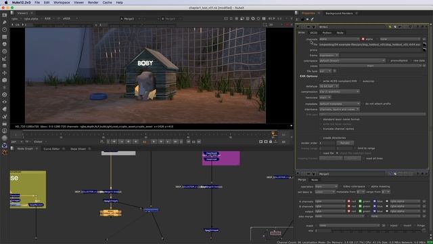Play the viewer timeline backward
The image size is (433, 244).
click(135, 142)
